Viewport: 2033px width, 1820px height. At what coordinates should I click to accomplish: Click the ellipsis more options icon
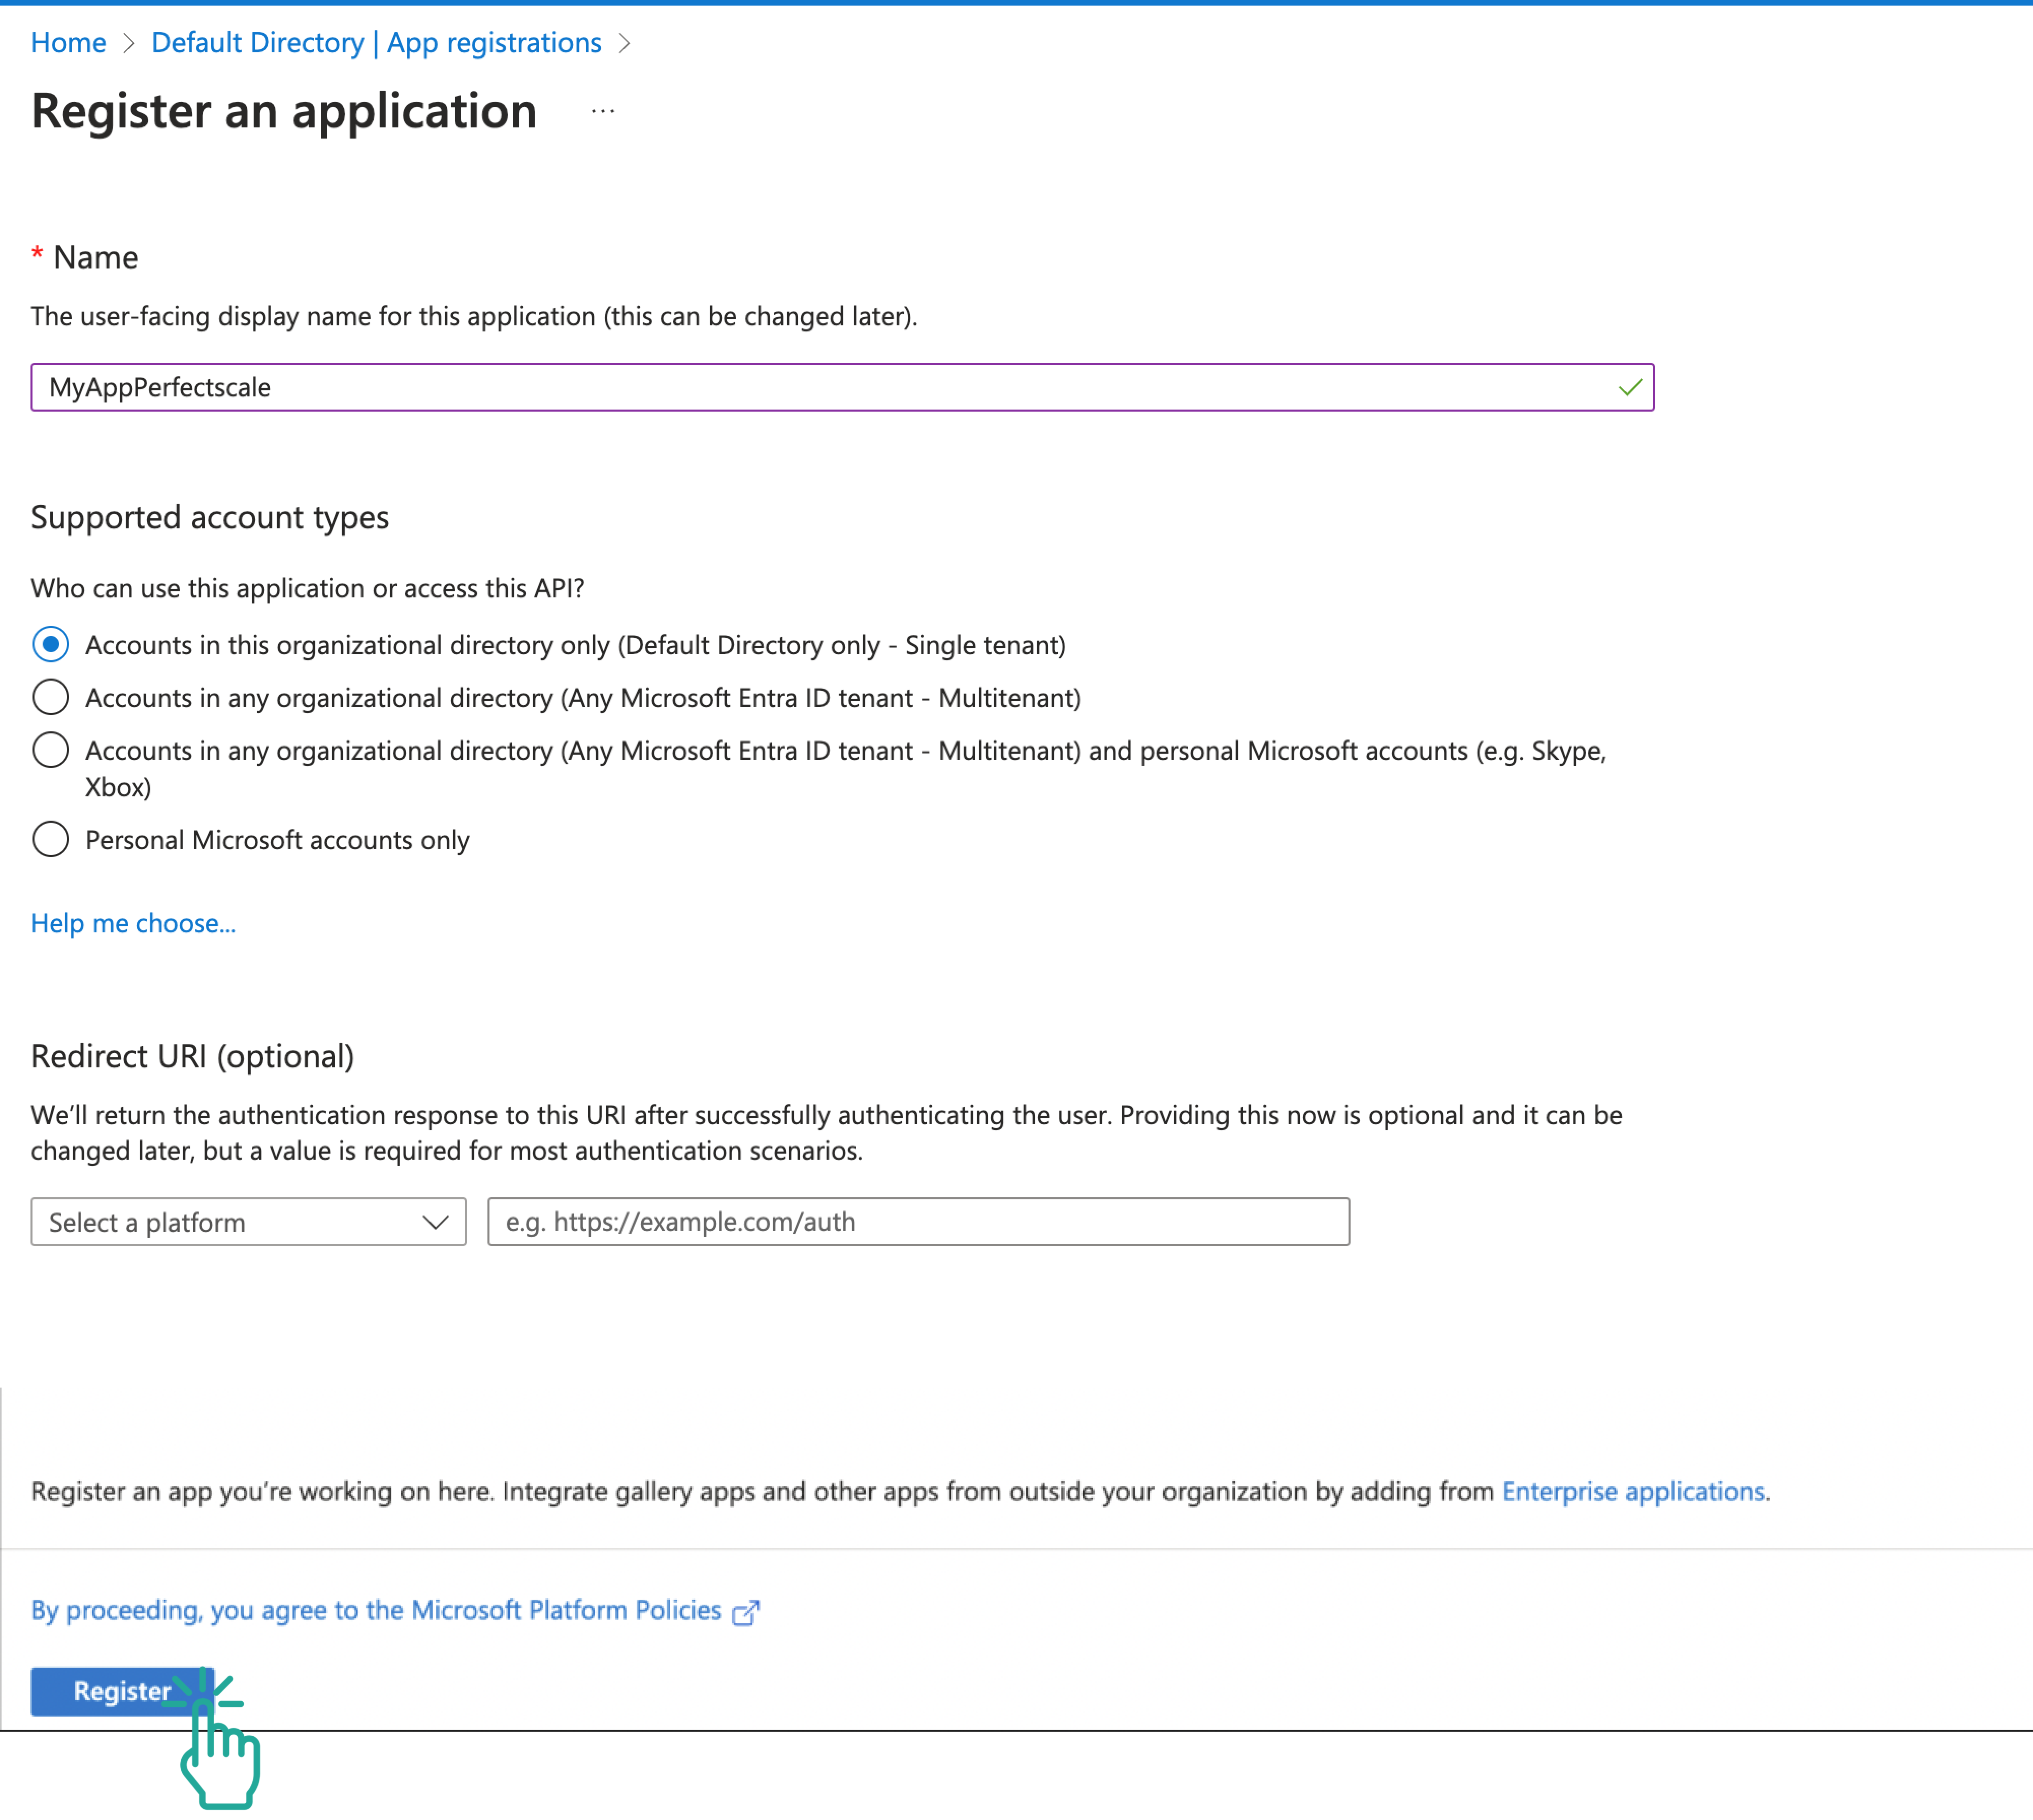point(603,111)
